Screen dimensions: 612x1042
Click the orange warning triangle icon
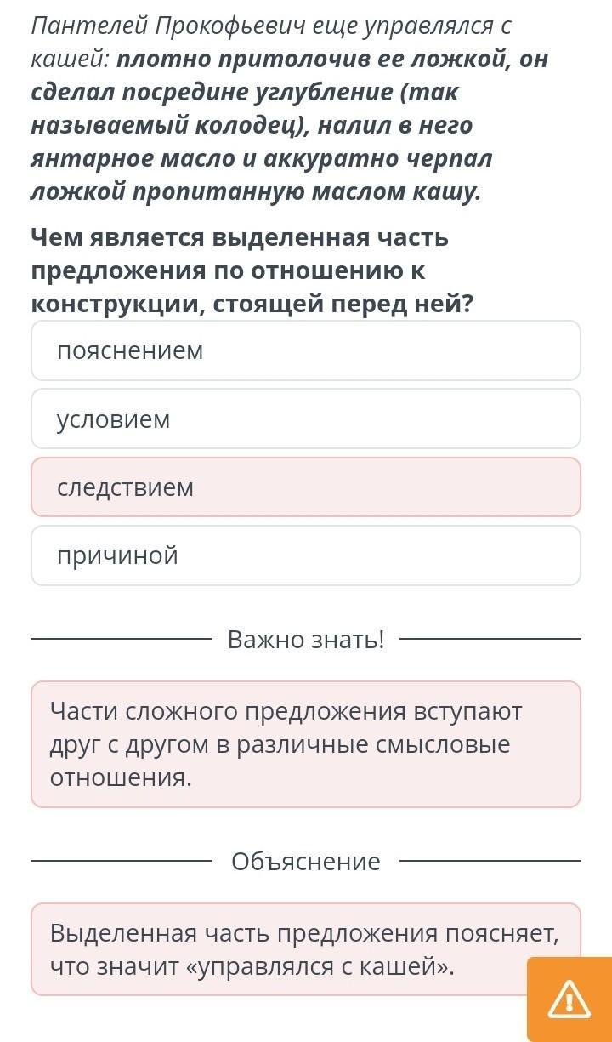[x=569, y=999]
